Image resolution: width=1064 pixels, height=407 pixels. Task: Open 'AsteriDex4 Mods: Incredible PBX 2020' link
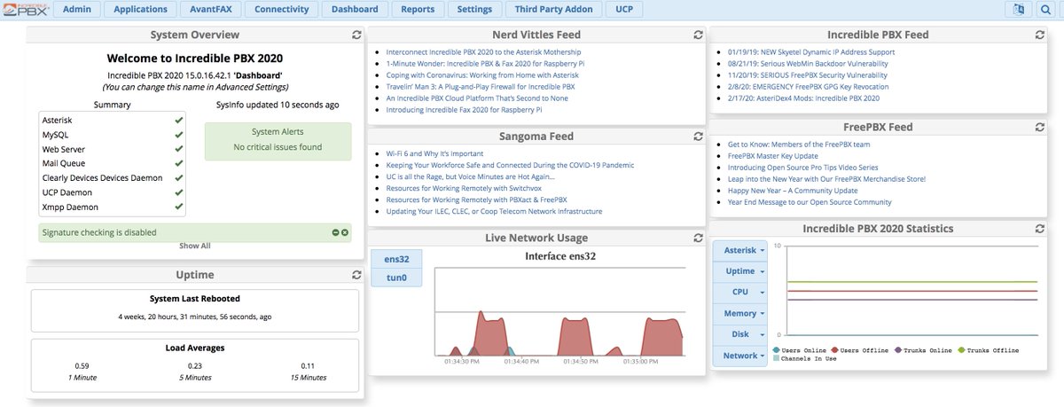click(x=803, y=98)
